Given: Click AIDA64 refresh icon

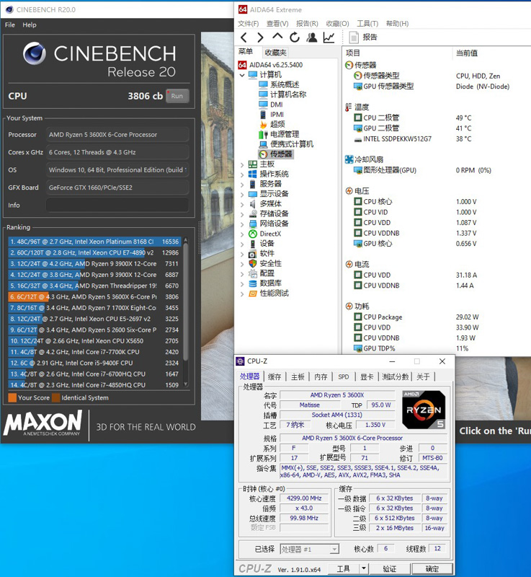Looking at the screenshot, I should point(295,38).
